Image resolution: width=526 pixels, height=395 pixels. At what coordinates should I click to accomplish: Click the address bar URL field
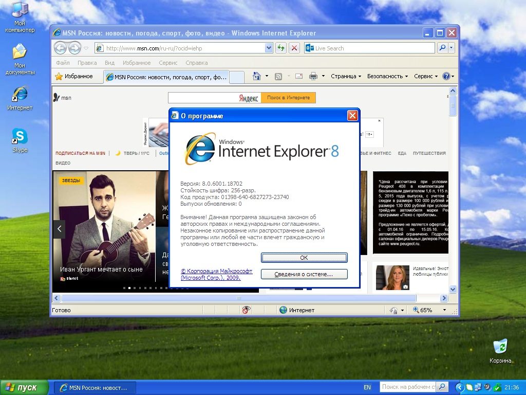point(184,48)
